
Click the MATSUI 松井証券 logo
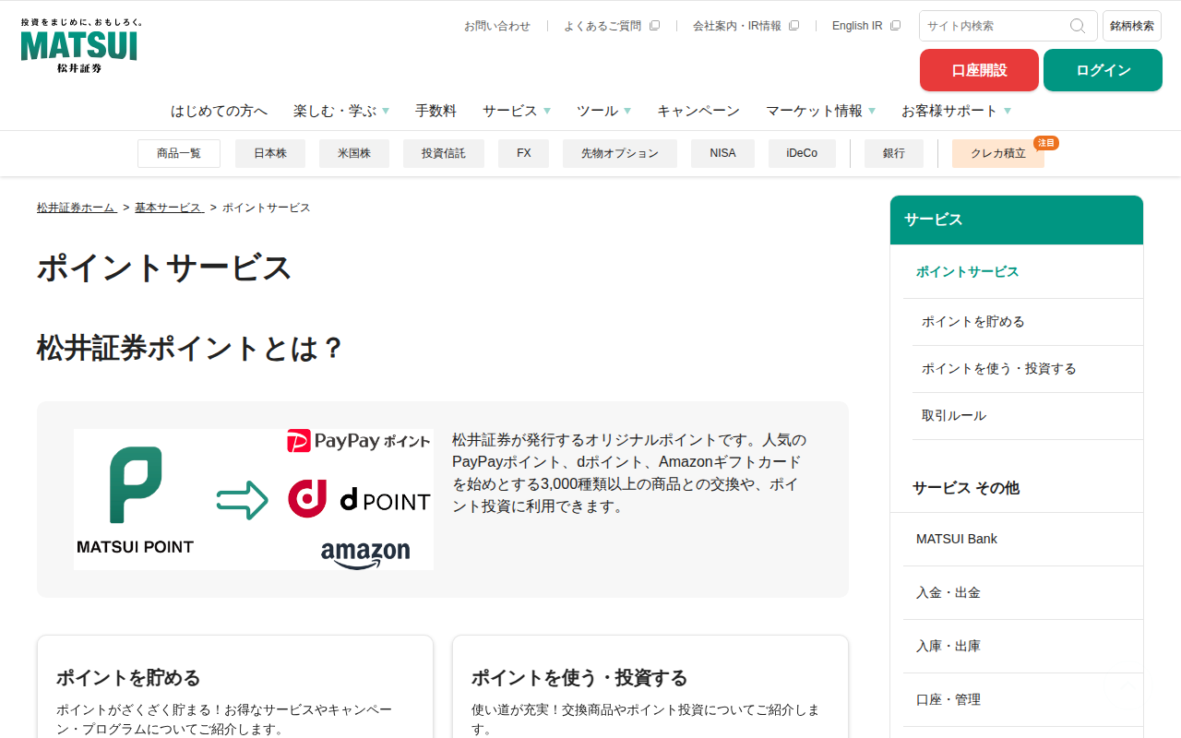click(79, 46)
